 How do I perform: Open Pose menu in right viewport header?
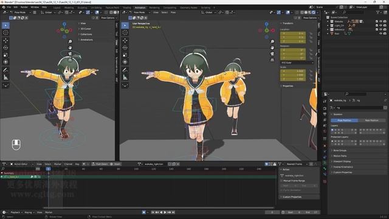[x=173, y=12]
